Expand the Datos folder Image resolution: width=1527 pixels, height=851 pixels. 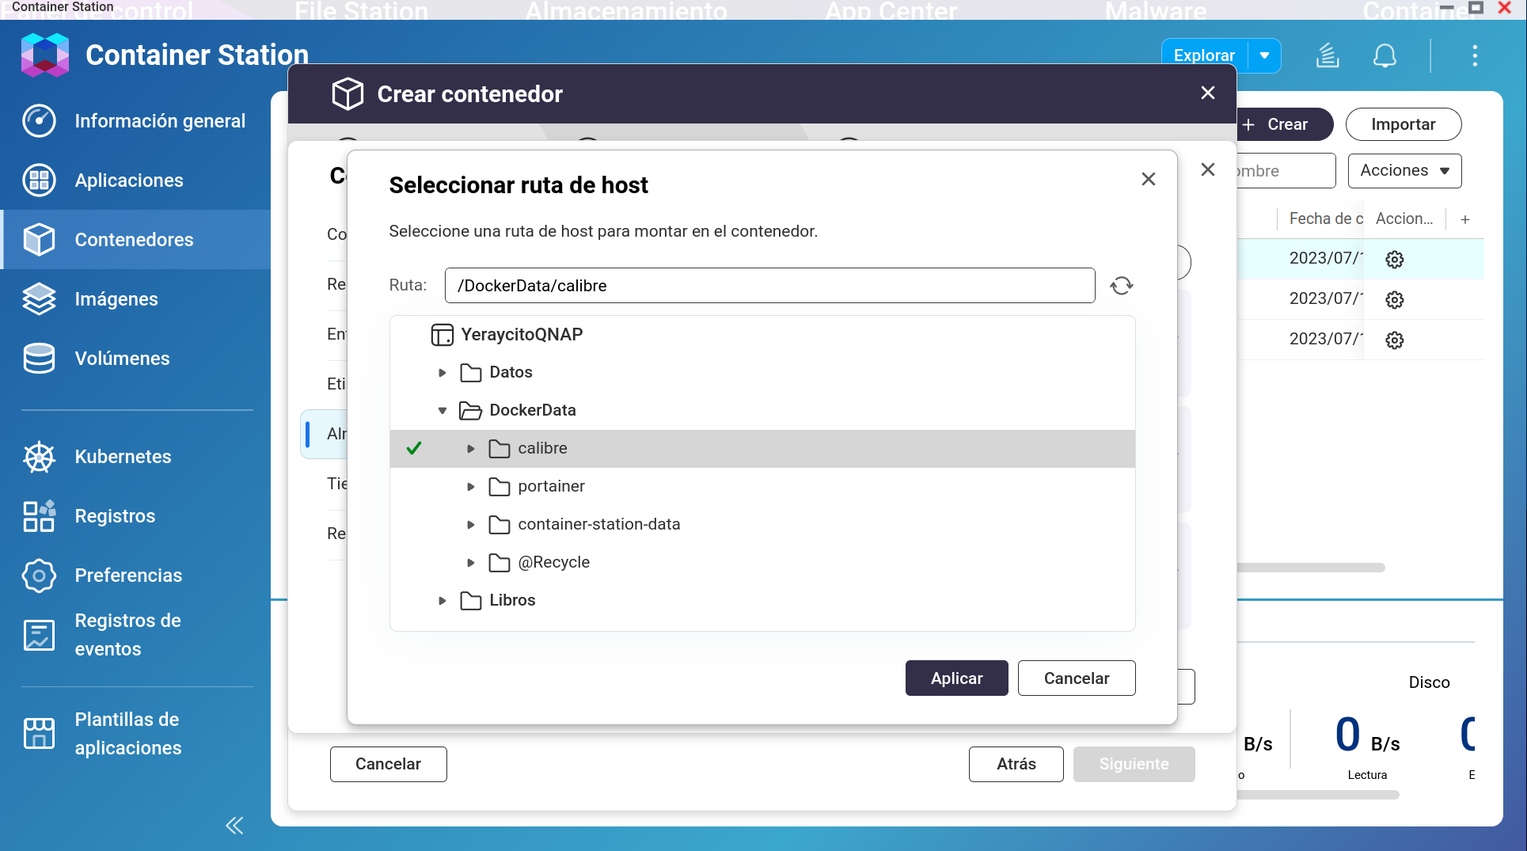pos(443,373)
